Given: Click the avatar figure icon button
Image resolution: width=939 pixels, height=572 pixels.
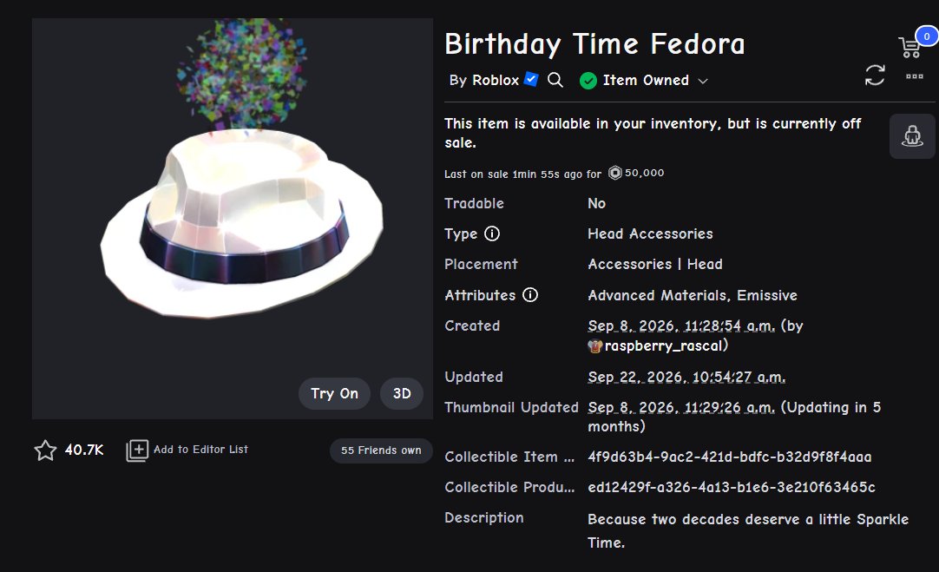Looking at the screenshot, I should pyautogui.click(x=912, y=136).
